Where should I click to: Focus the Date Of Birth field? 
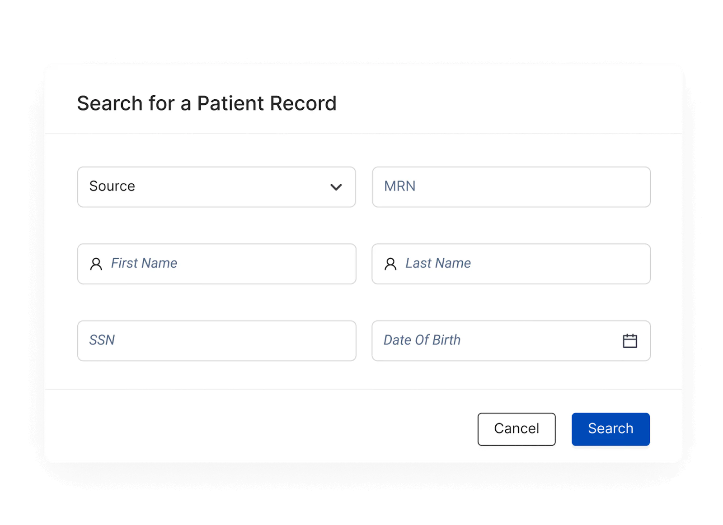coord(511,340)
